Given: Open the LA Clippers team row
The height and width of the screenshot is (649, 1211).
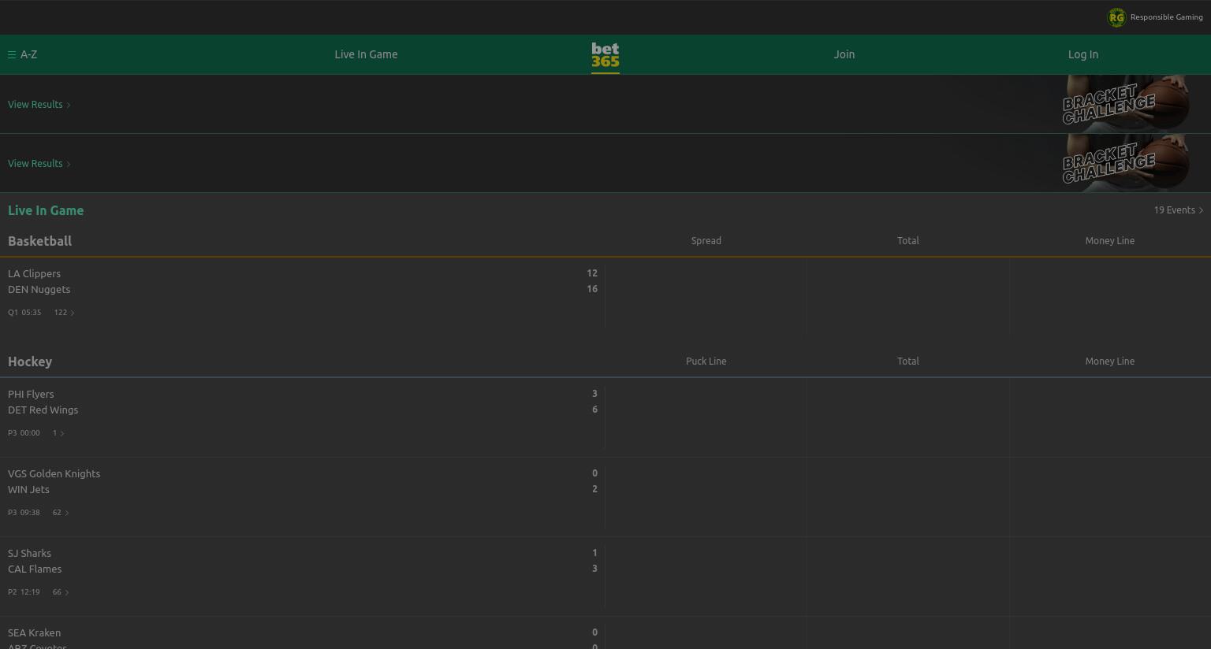Looking at the screenshot, I should pos(34,274).
